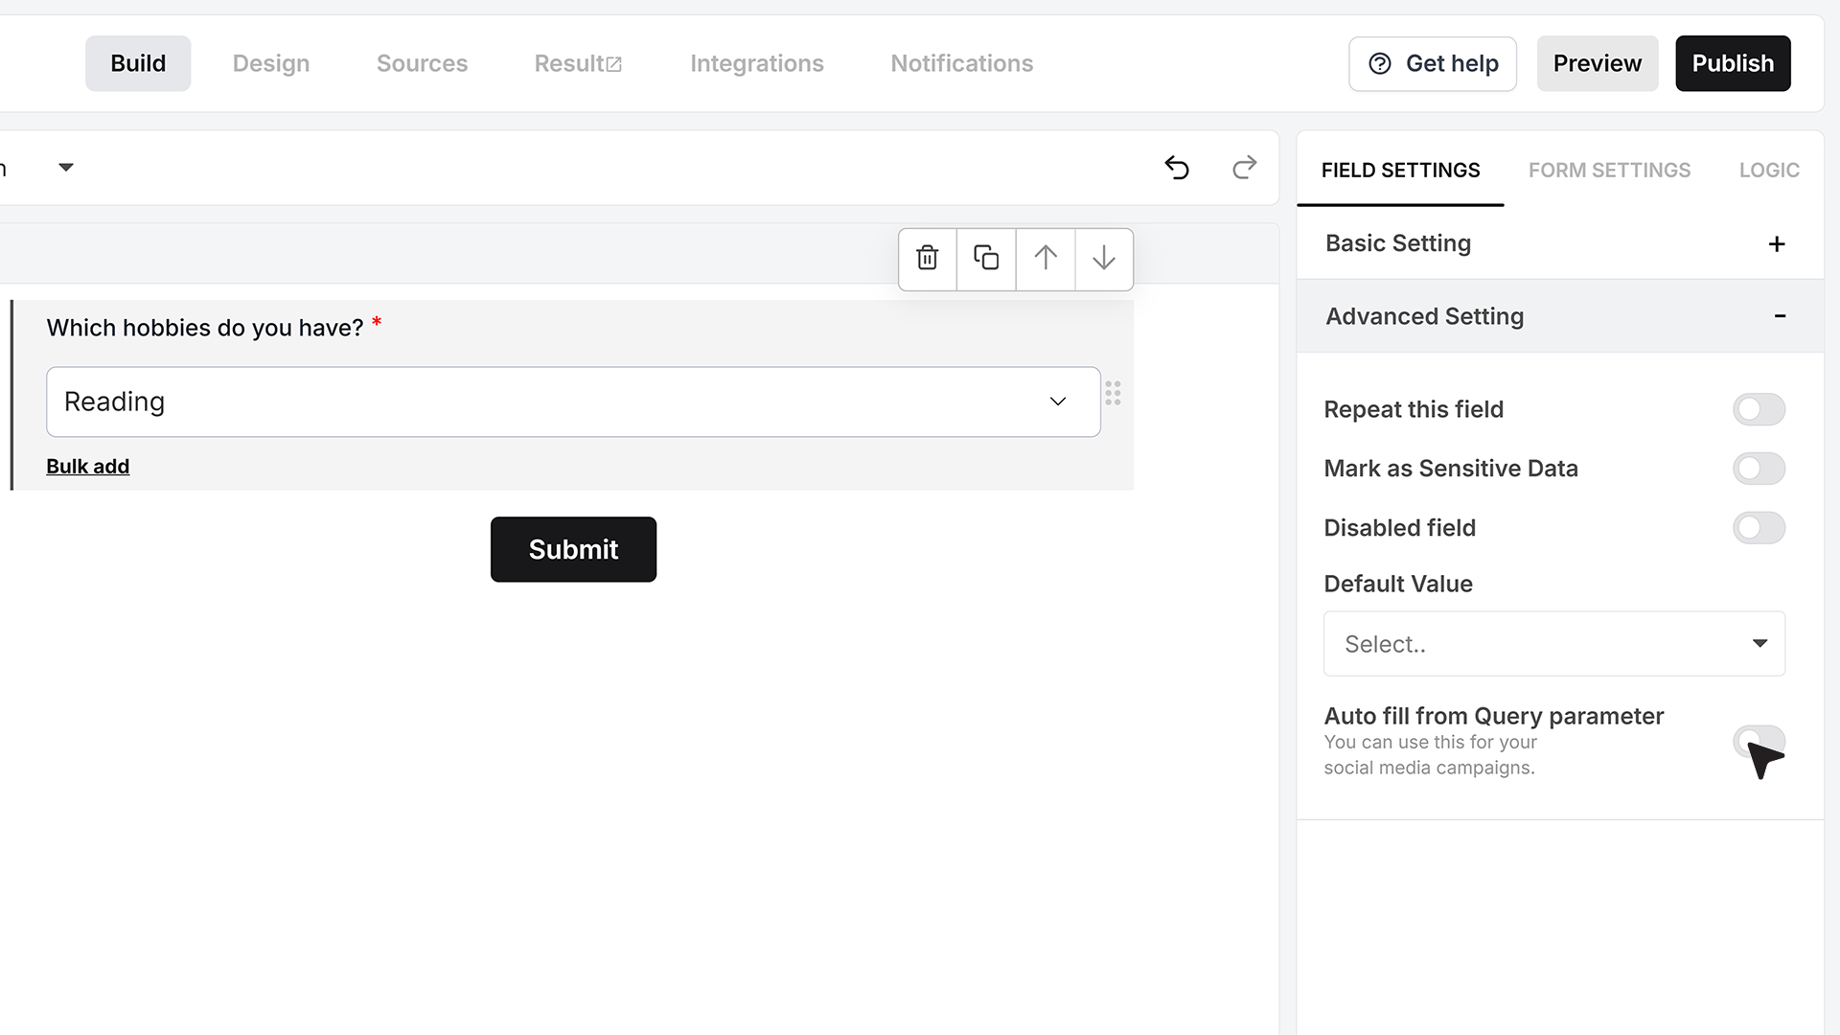The image size is (1840, 1035).
Task: Open the form selector dropdown arrow
Action: (x=65, y=168)
